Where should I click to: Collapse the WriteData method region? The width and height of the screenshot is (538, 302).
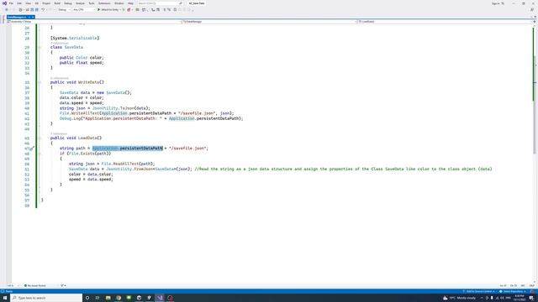[x=40, y=82]
